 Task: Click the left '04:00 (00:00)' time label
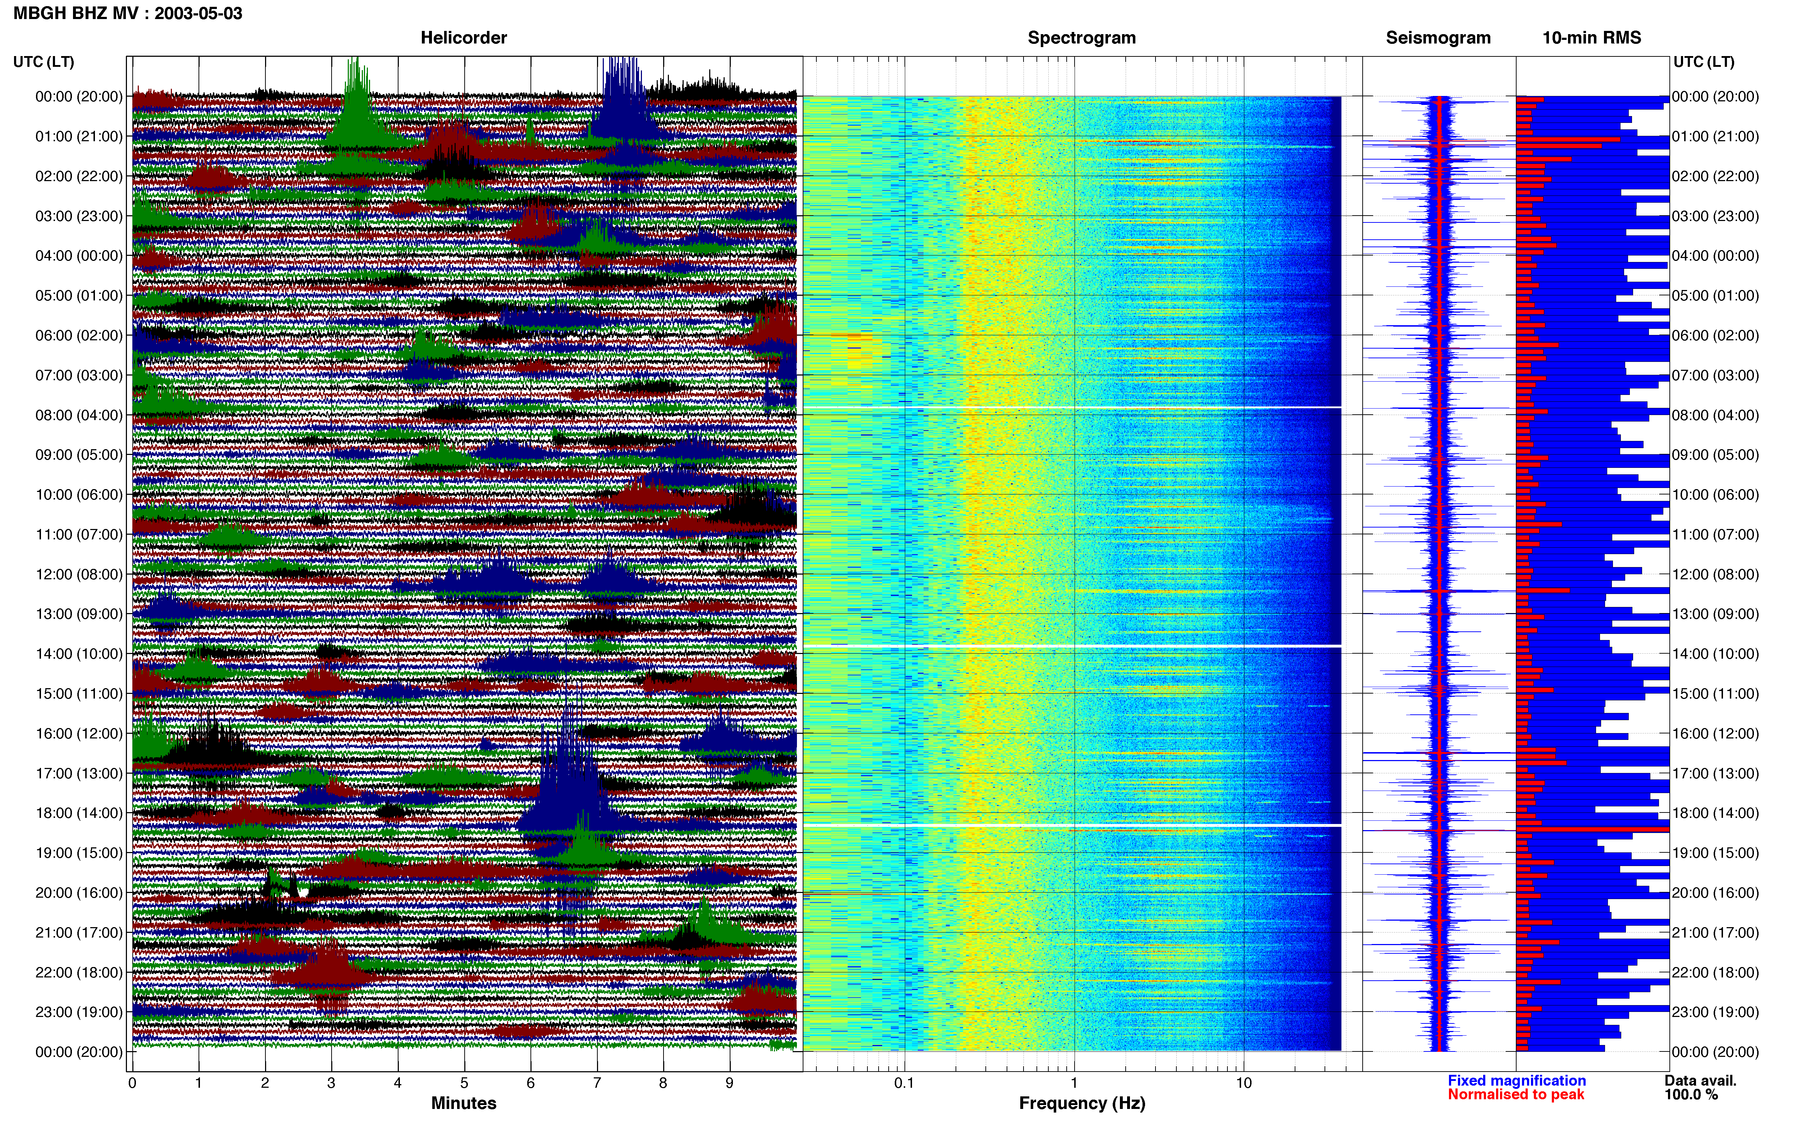(x=79, y=256)
